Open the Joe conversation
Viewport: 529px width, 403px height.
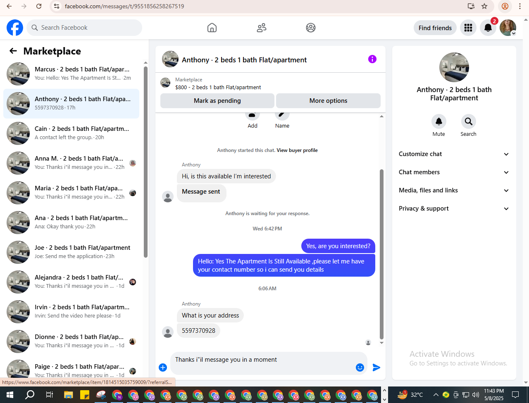[71, 252]
